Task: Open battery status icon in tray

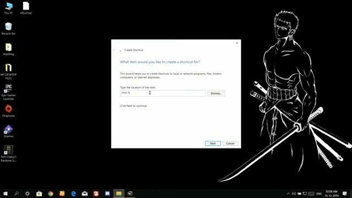Action: [x=299, y=194]
